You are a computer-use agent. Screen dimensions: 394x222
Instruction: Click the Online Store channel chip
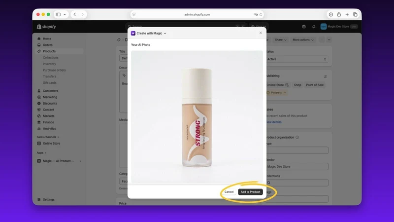pyautogui.click(x=277, y=85)
